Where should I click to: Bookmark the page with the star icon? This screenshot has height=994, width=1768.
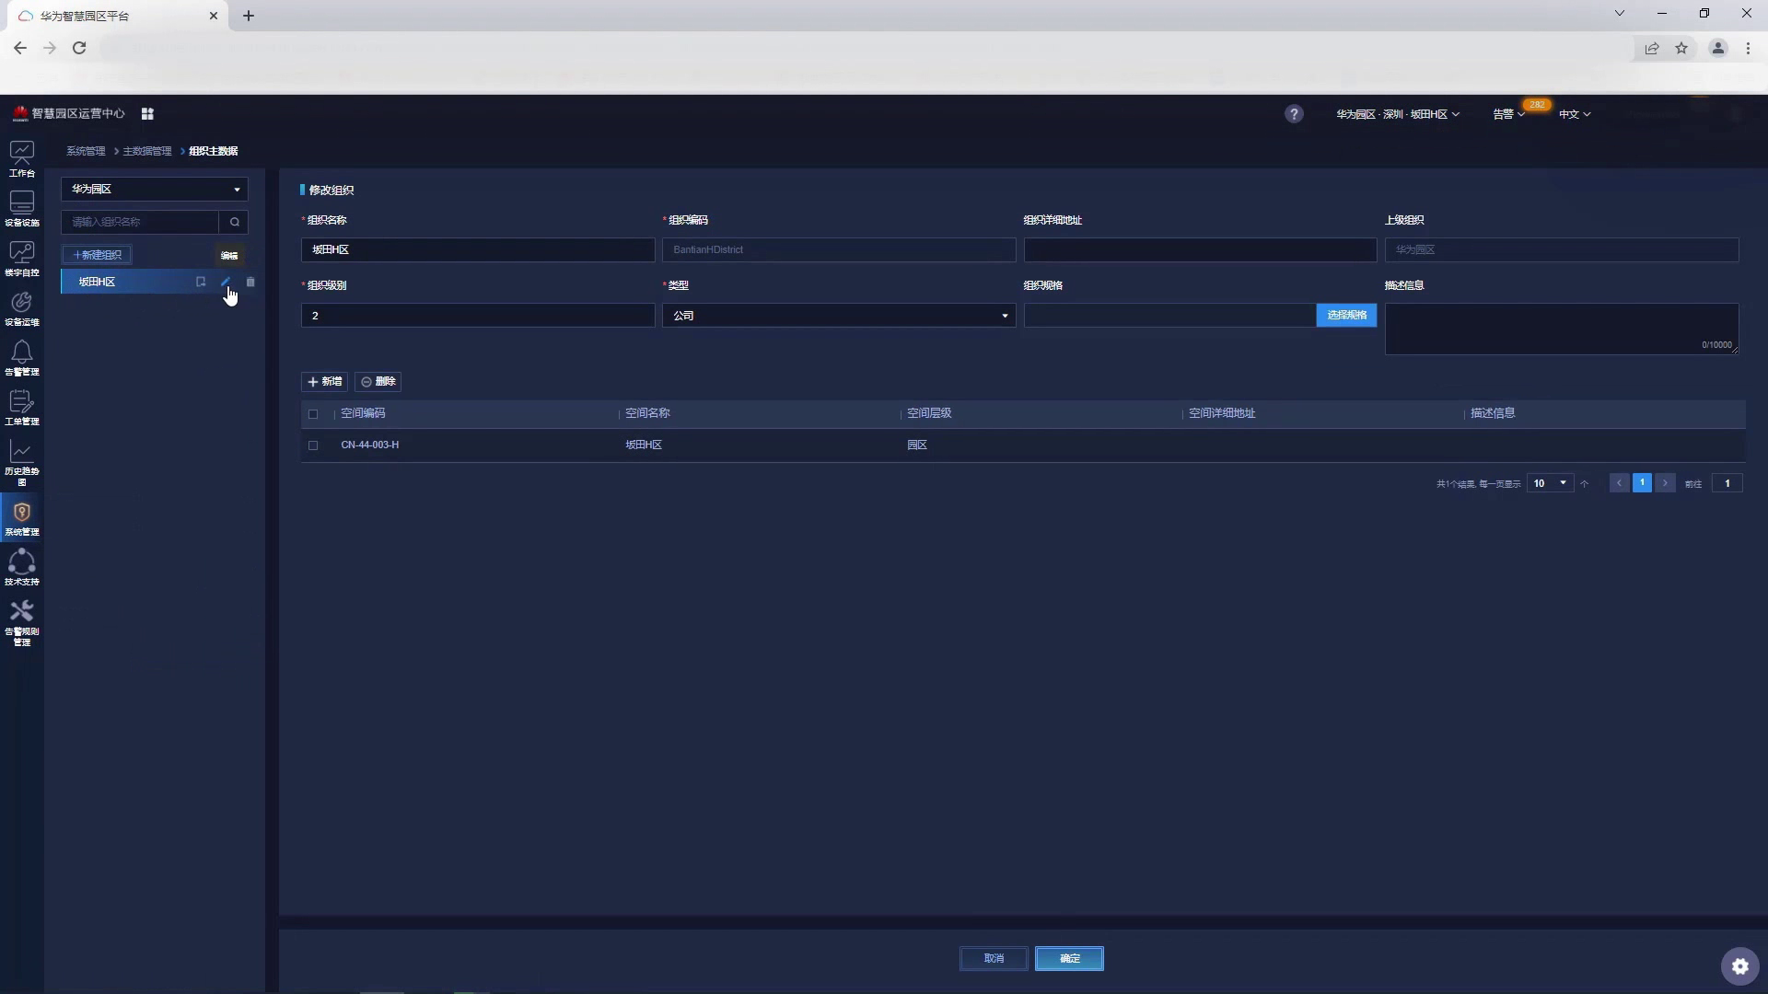point(1681,48)
